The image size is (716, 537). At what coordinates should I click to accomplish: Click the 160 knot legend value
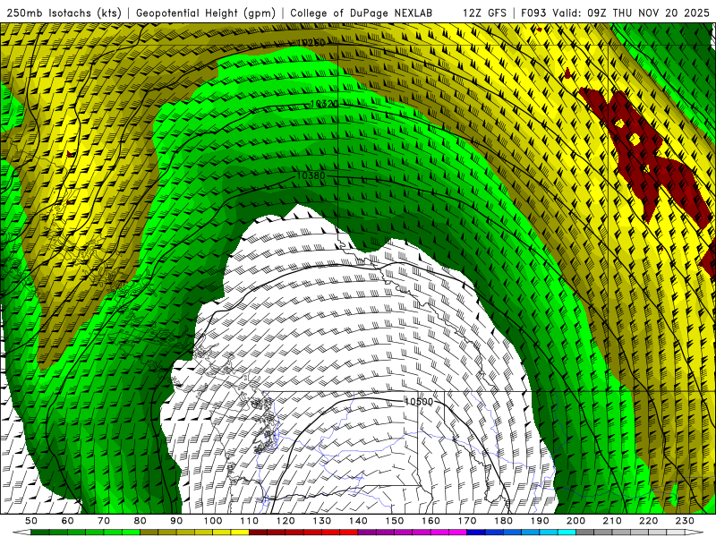(x=431, y=521)
